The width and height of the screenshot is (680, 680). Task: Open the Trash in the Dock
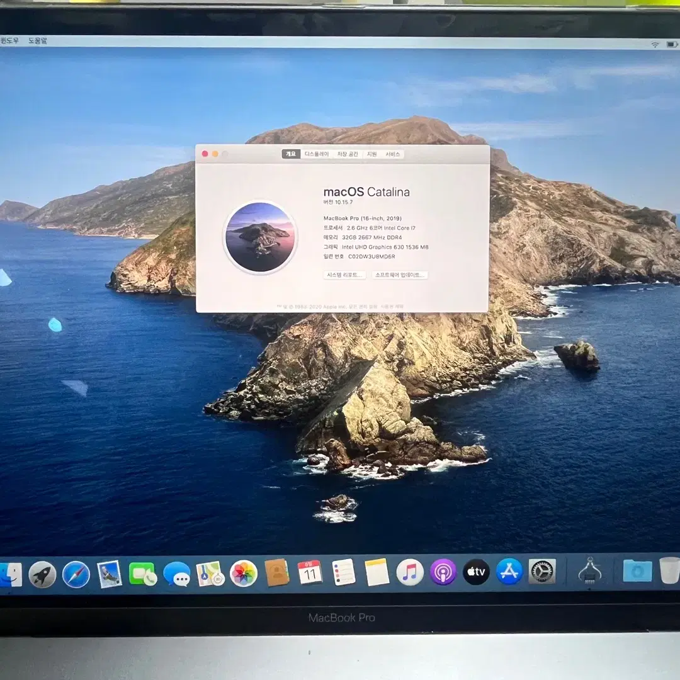[x=670, y=570]
